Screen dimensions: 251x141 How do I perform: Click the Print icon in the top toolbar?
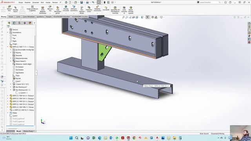(x=87, y=2)
